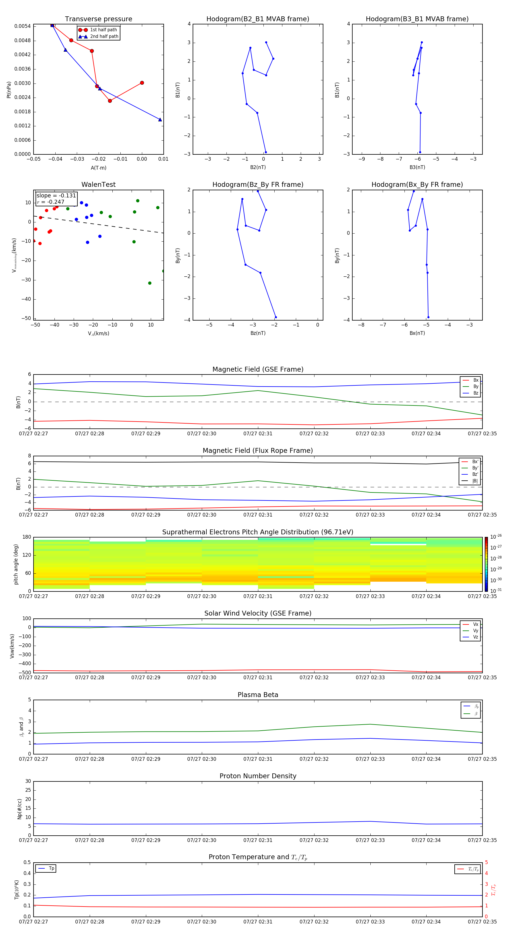Image resolution: width=516 pixels, height=947 pixels.
Task: Click the "Hodogram(B3_B1 MVAB frame)" title
Action: tap(417, 19)
